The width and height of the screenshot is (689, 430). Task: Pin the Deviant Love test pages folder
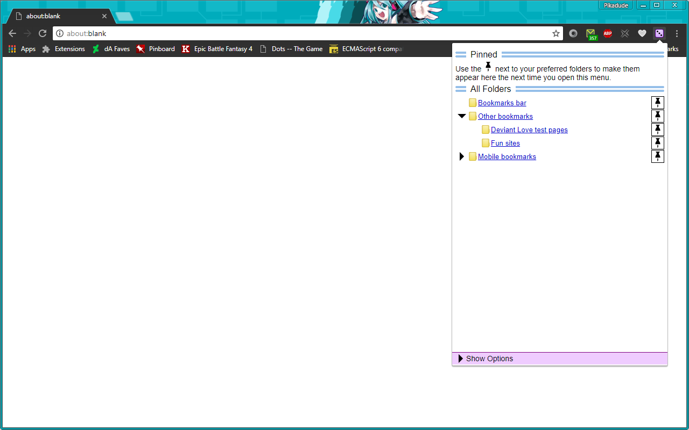[657, 130]
